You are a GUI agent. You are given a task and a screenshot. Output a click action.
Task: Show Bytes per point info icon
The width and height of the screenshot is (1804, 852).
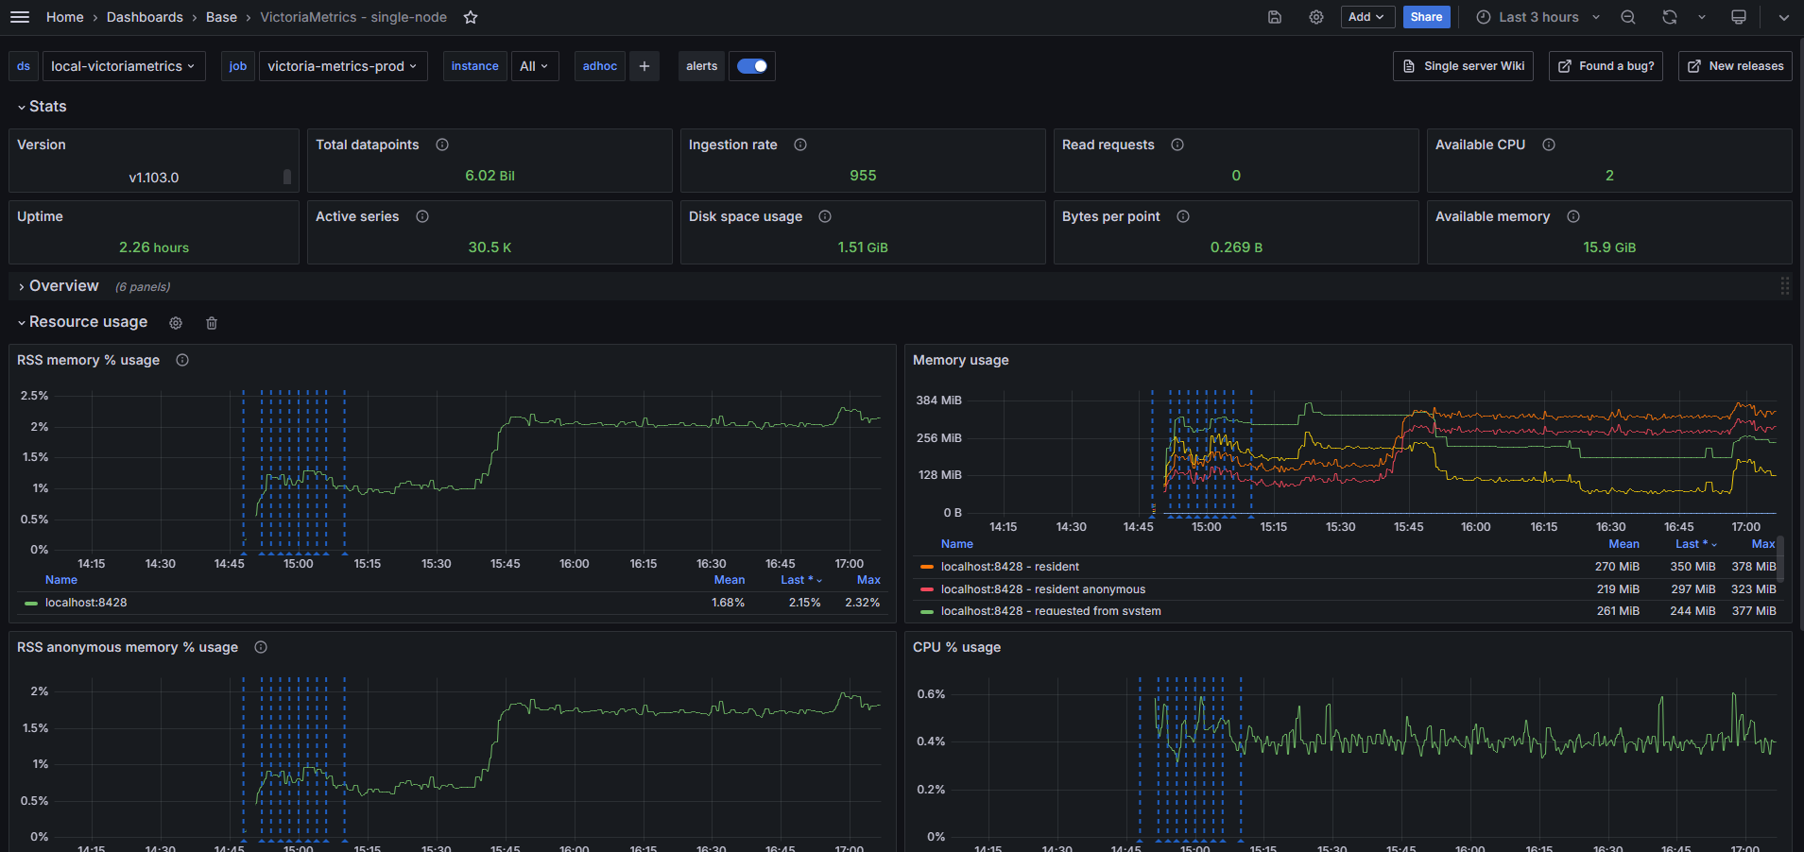(1183, 216)
